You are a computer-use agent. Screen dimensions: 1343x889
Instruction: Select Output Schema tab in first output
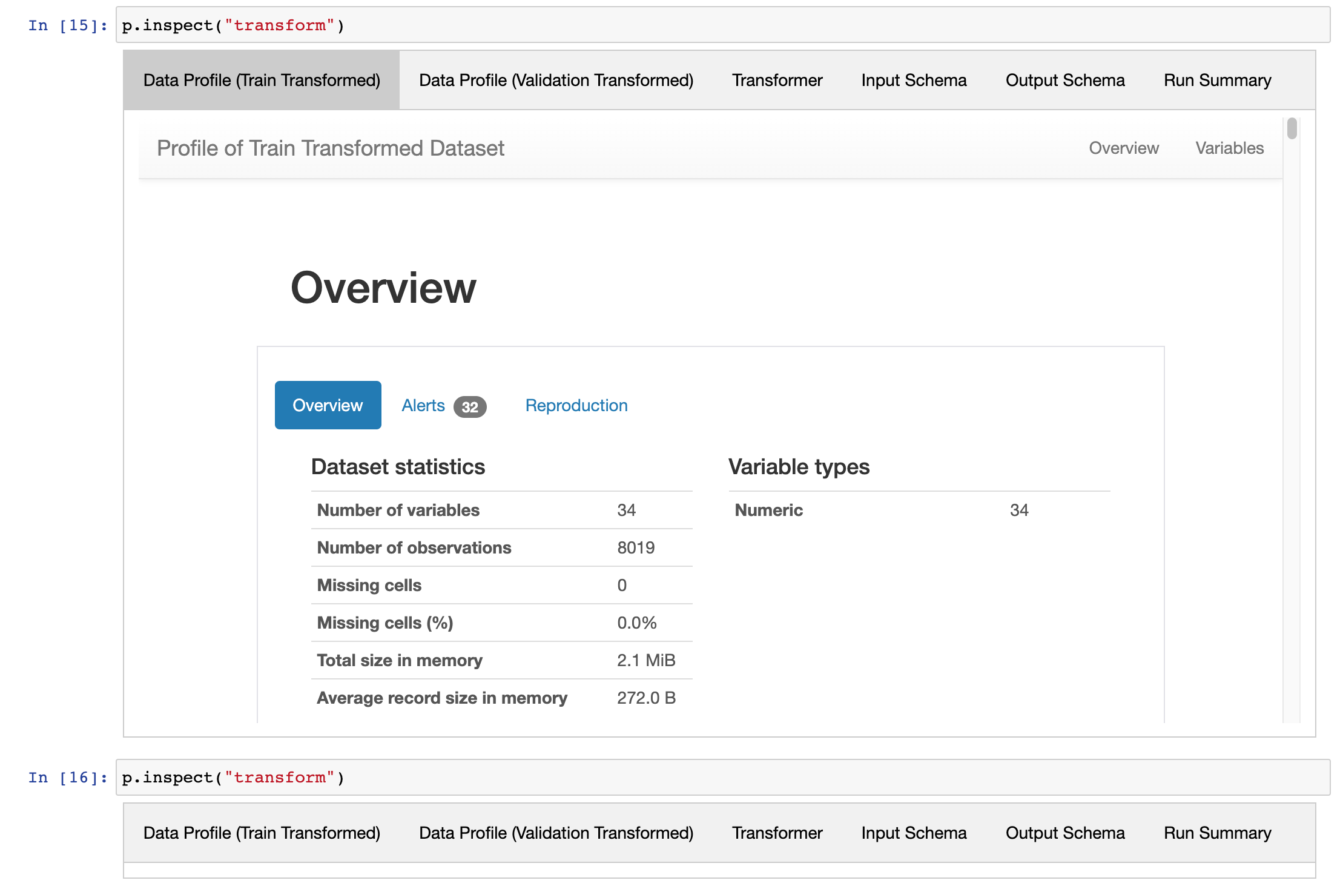[1064, 80]
